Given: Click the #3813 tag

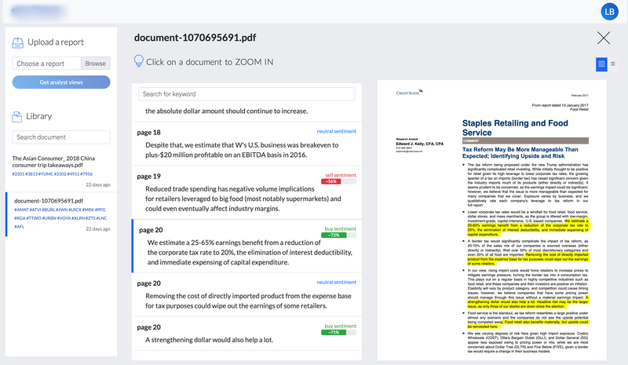Looking at the screenshot, I should [x=31, y=174].
